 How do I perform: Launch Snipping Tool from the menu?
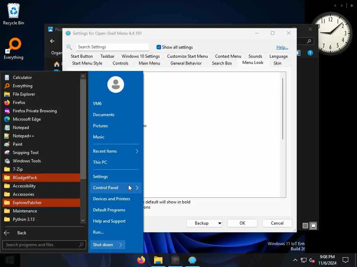[41, 153]
